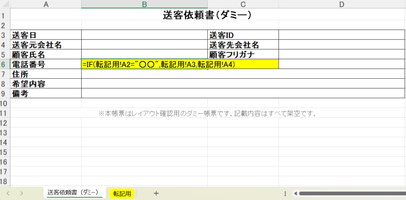
Task: Click the dummy-form note text in row 11
Action: tap(207, 113)
